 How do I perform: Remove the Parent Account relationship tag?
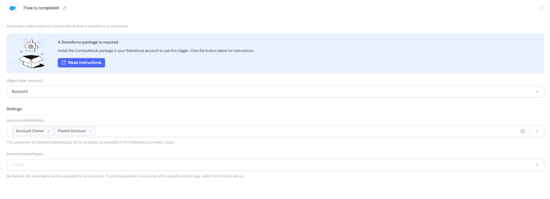[x=90, y=132]
